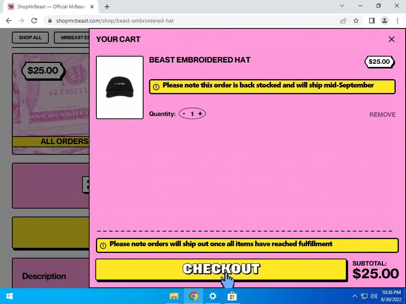406x304 pixels.
Task: Click the quantity value 1
Action: [x=192, y=114]
